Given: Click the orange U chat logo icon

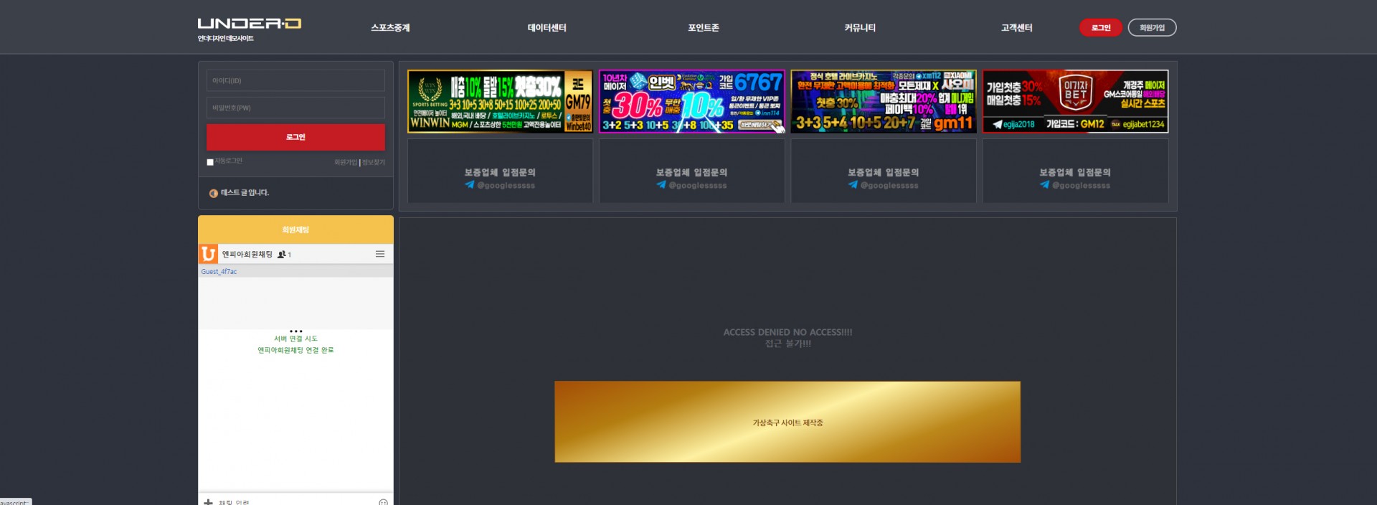Looking at the screenshot, I should coord(208,254).
